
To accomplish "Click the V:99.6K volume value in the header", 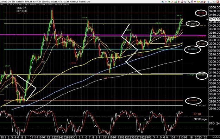I will (x=82, y=2).
